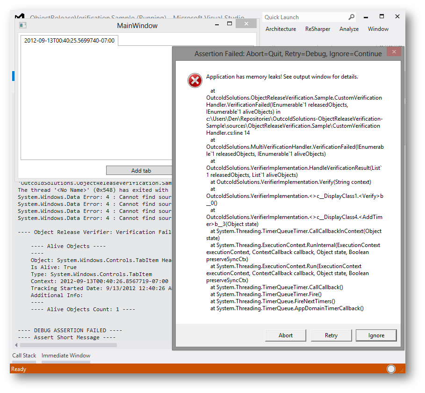Click 'TimerQueueTimer.CallCallback()' stack trace line

pyautogui.click(x=277, y=287)
